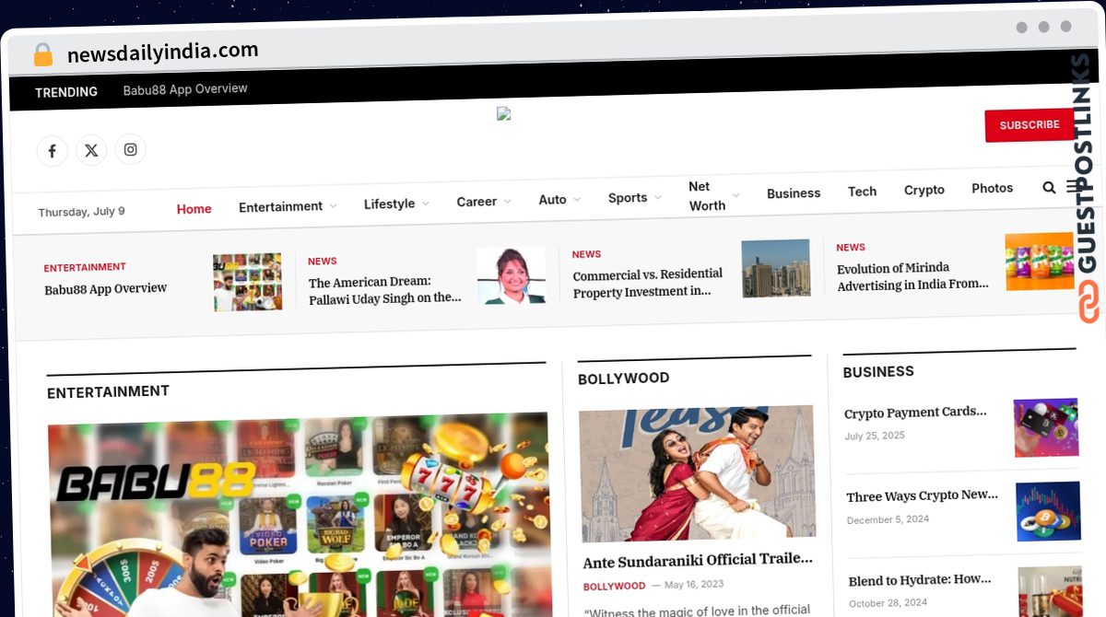
Task: Click the Babu88 ticker thumbnail
Action: coord(247,283)
